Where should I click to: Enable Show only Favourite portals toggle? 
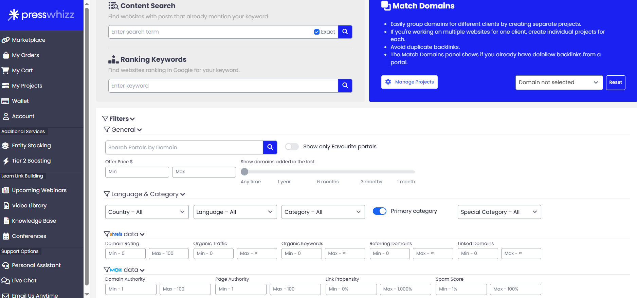[292, 147]
